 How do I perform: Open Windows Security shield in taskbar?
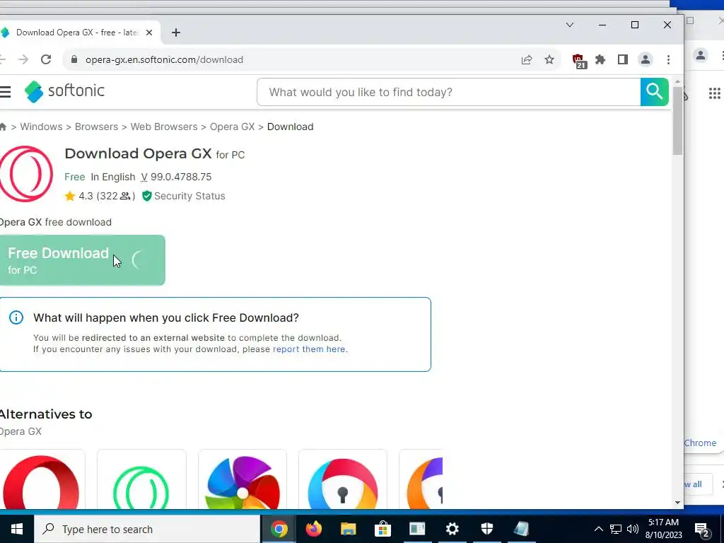coord(486,529)
